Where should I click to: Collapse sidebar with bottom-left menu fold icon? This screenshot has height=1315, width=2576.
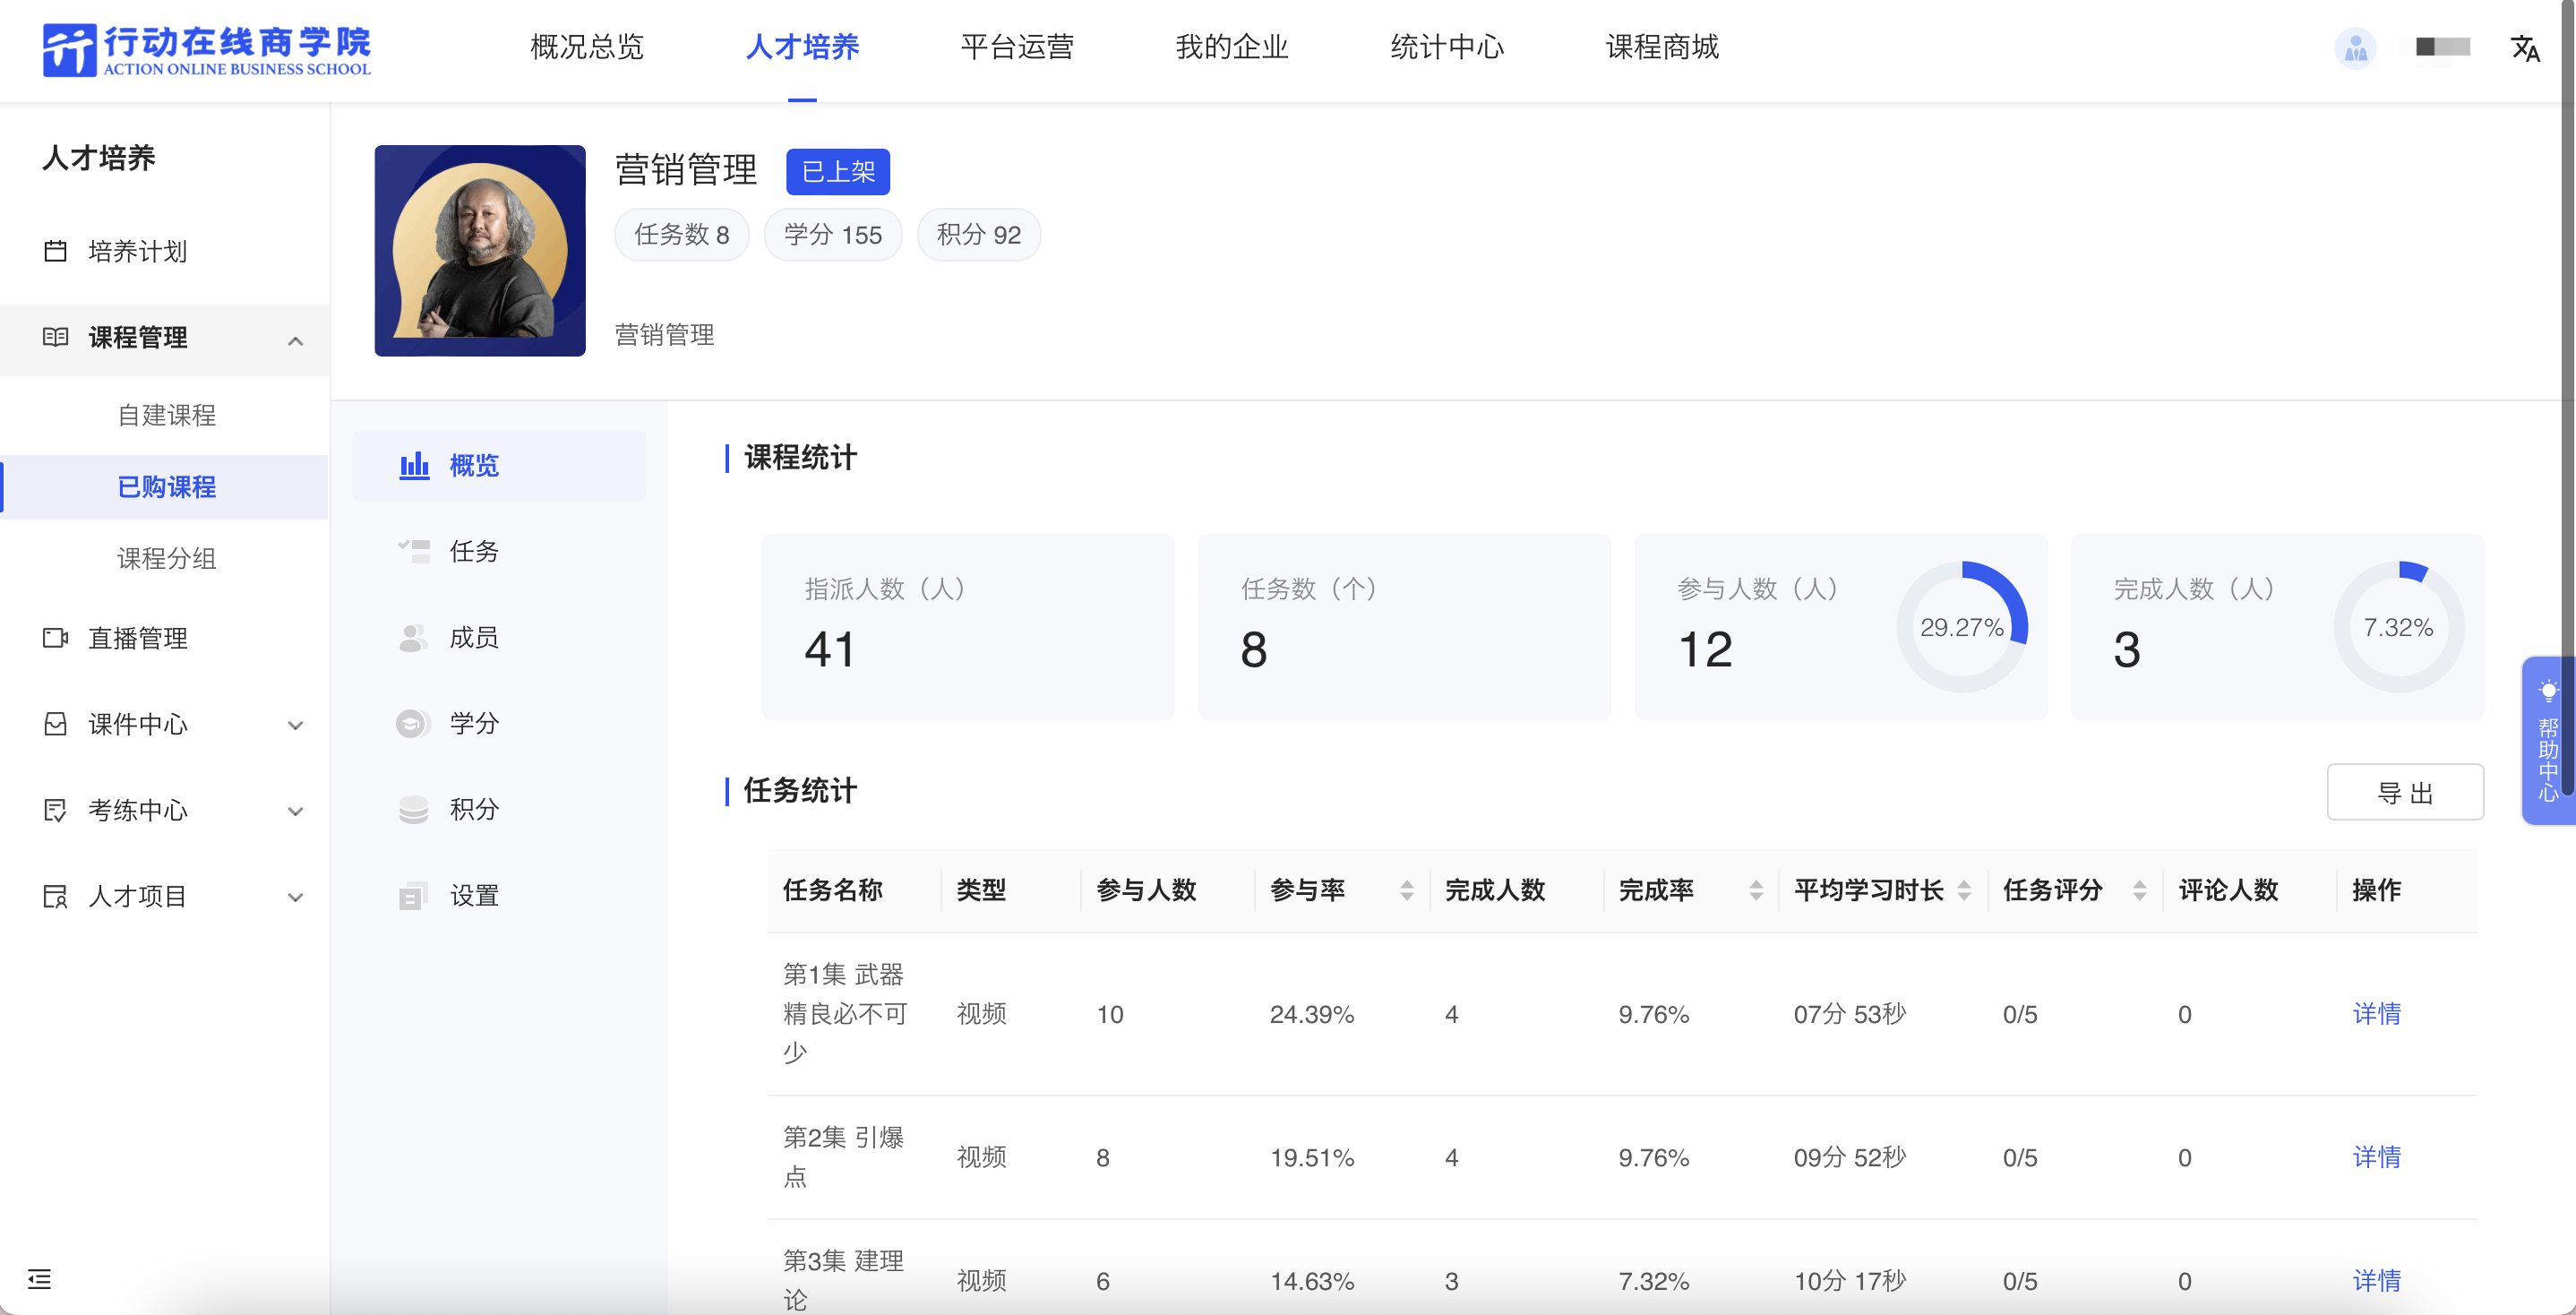click(x=39, y=1278)
